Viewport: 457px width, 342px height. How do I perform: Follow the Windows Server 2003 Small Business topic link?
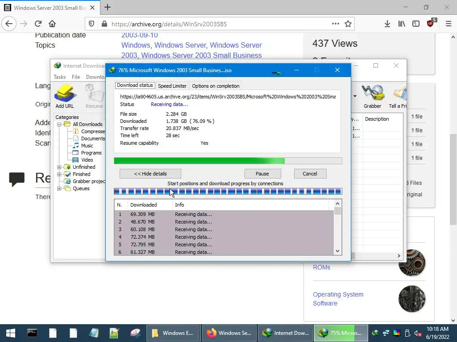(201, 55)
